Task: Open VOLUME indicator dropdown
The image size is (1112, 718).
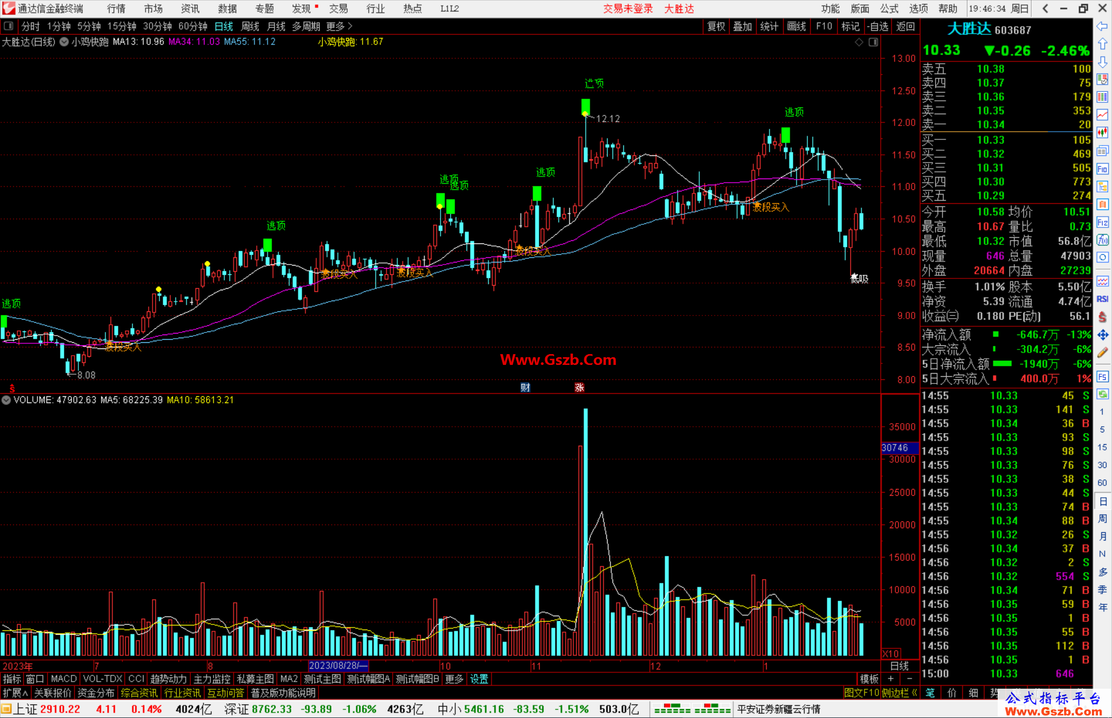Action: 6,400
